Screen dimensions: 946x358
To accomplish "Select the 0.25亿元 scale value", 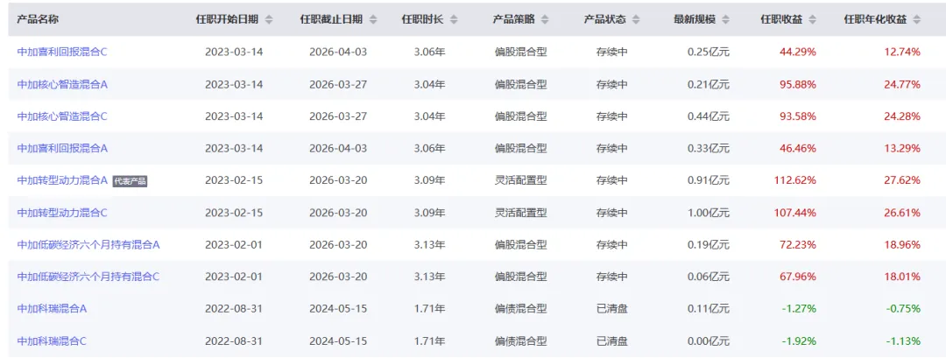I will 709,52.
